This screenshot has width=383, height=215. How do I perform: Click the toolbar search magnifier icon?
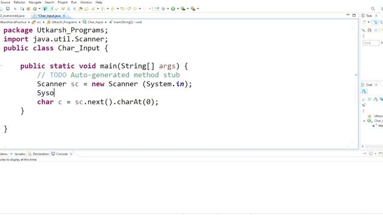click(x=373, y=9)
